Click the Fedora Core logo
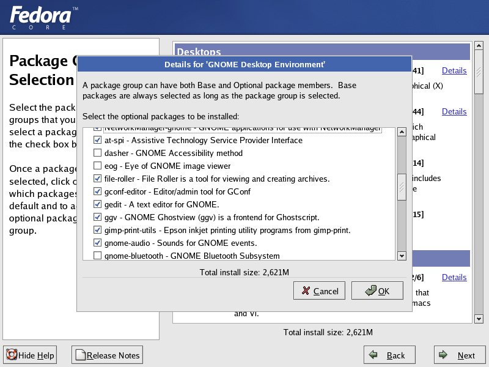The image size is (489, 367). [x=43, y=18]
